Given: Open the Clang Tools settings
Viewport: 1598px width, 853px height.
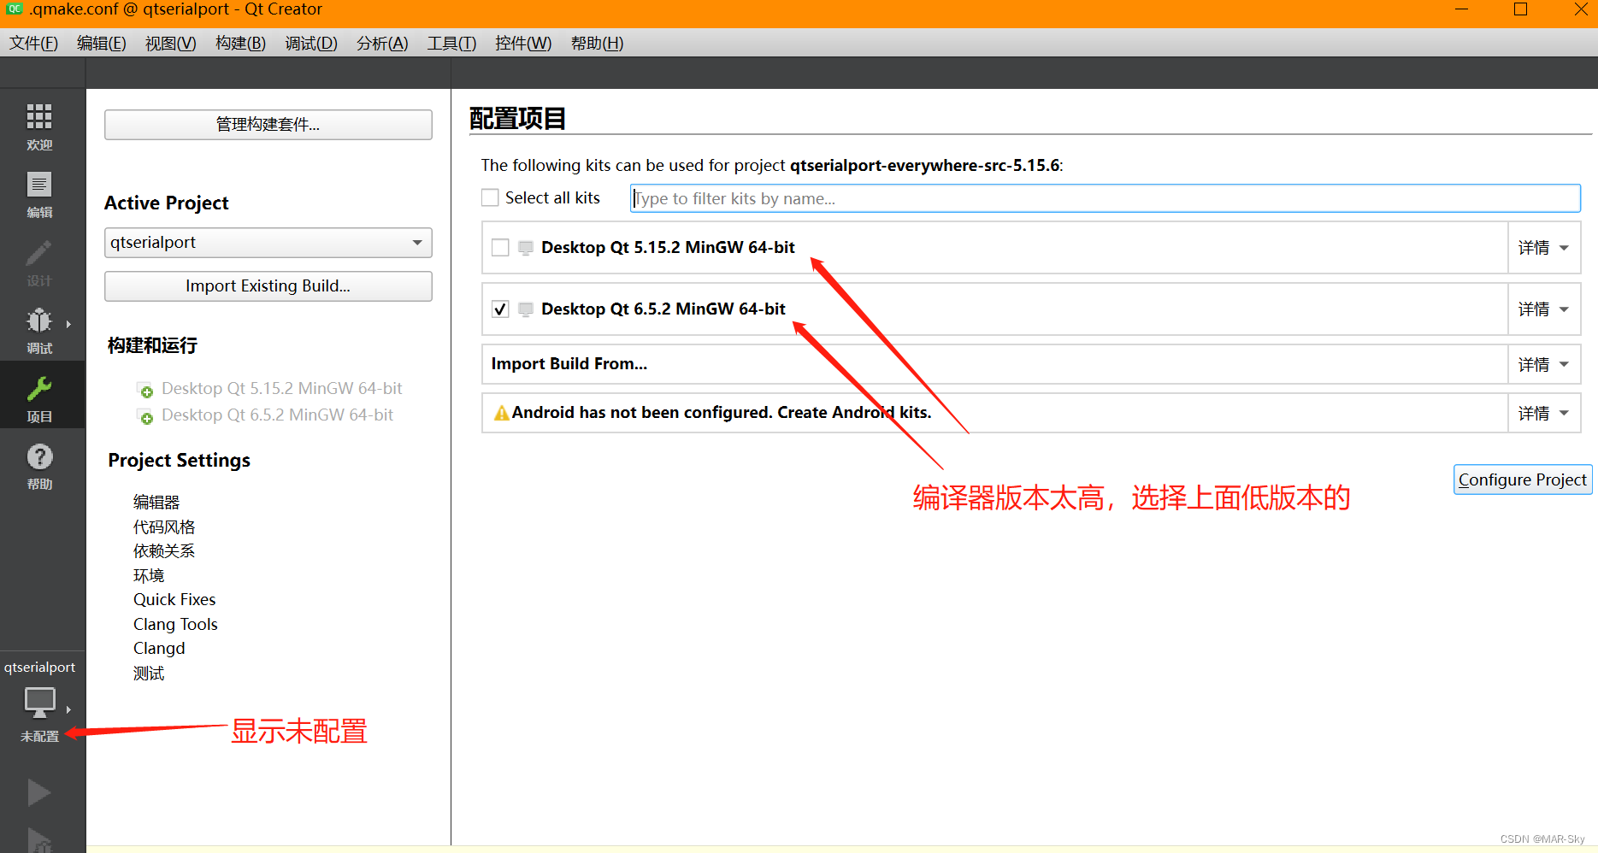Looking at the screenshot, I should tap(175, 624).
